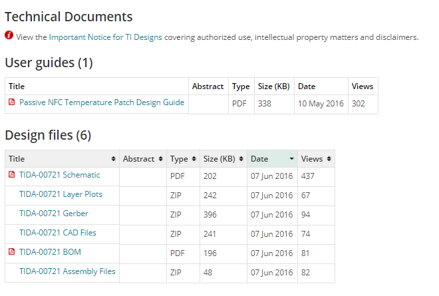Open Passive NFC Temperature Patch Design Guide
This screenshot has width=439, height=296.
[102, 102]
